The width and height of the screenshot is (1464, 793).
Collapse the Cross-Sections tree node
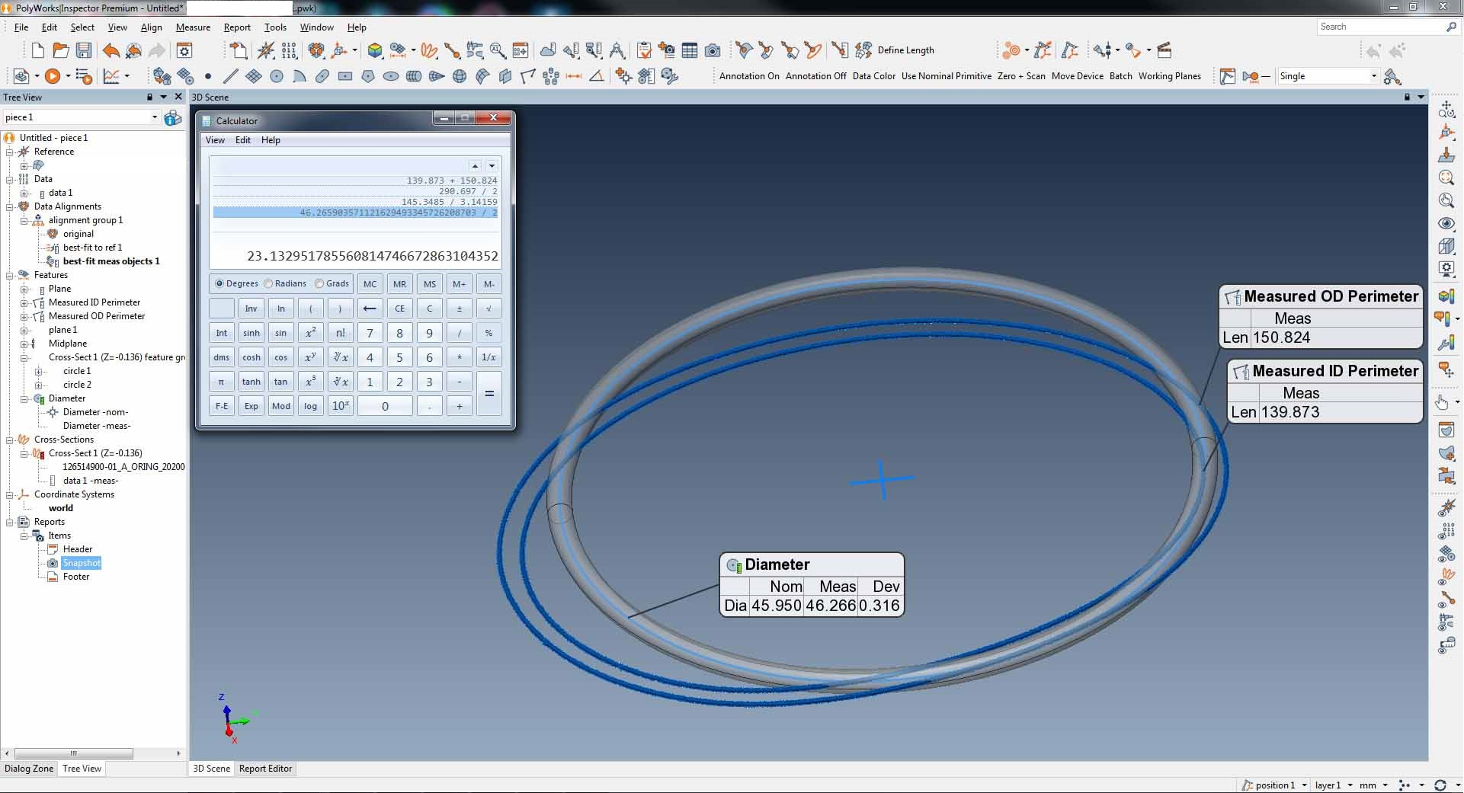click(11, 440)
